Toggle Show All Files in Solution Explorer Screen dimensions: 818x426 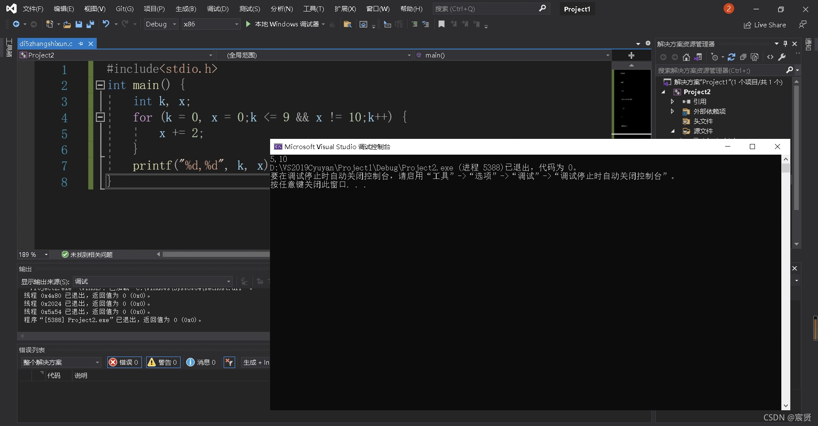pos(755,57)
